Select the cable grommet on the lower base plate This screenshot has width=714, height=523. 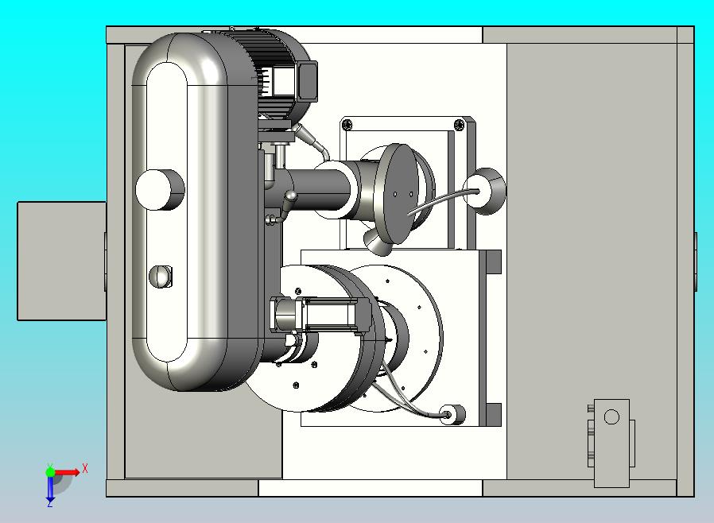(x=452, y=415)
